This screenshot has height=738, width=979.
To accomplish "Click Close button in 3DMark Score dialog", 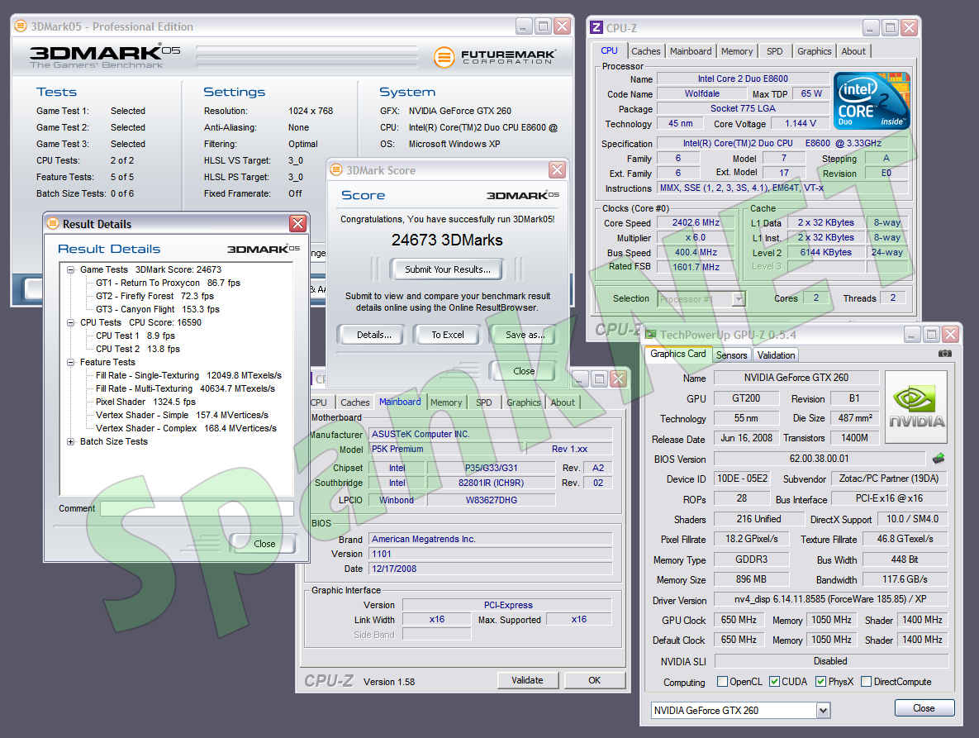I will click(523, 371).
